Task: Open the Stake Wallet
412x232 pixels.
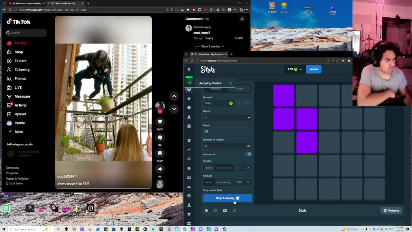Action: (314, 69)
